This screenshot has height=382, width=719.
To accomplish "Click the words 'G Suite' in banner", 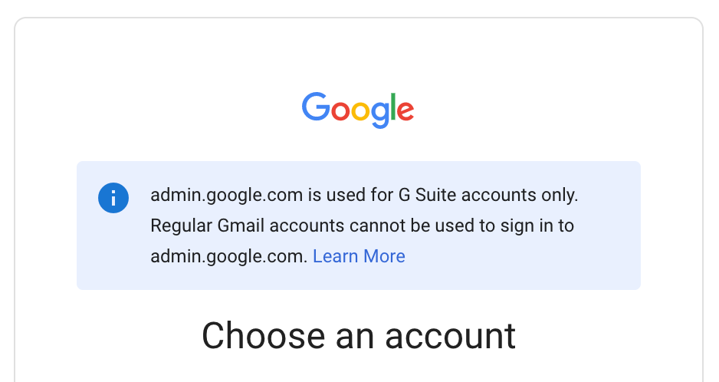I will pos(428,195).
